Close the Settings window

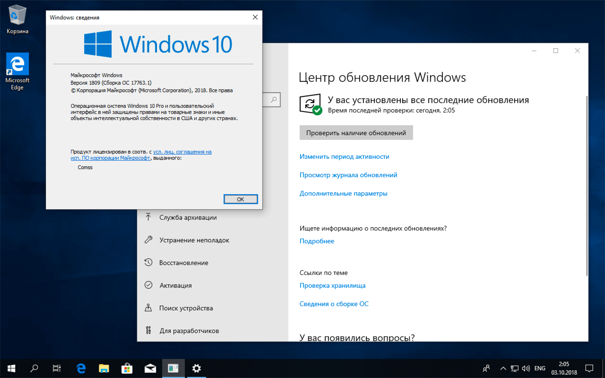pyautogui.click(x=578, y=51)
